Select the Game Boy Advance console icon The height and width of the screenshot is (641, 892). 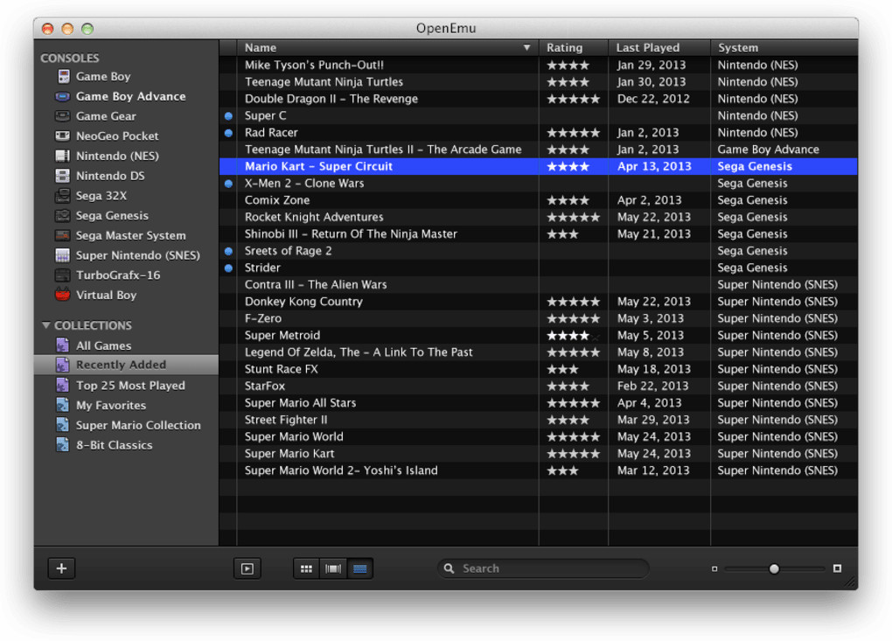(63, 96)
